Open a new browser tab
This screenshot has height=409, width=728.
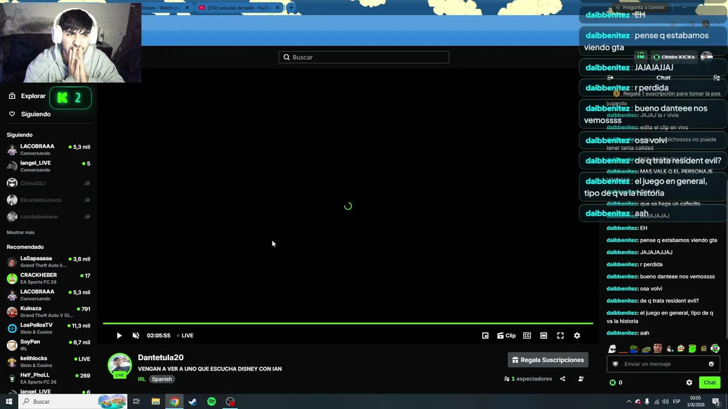(x=291, y=8)
